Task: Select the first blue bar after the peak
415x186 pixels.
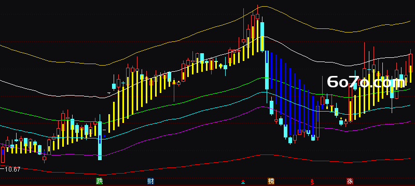Action: [267, 57]
